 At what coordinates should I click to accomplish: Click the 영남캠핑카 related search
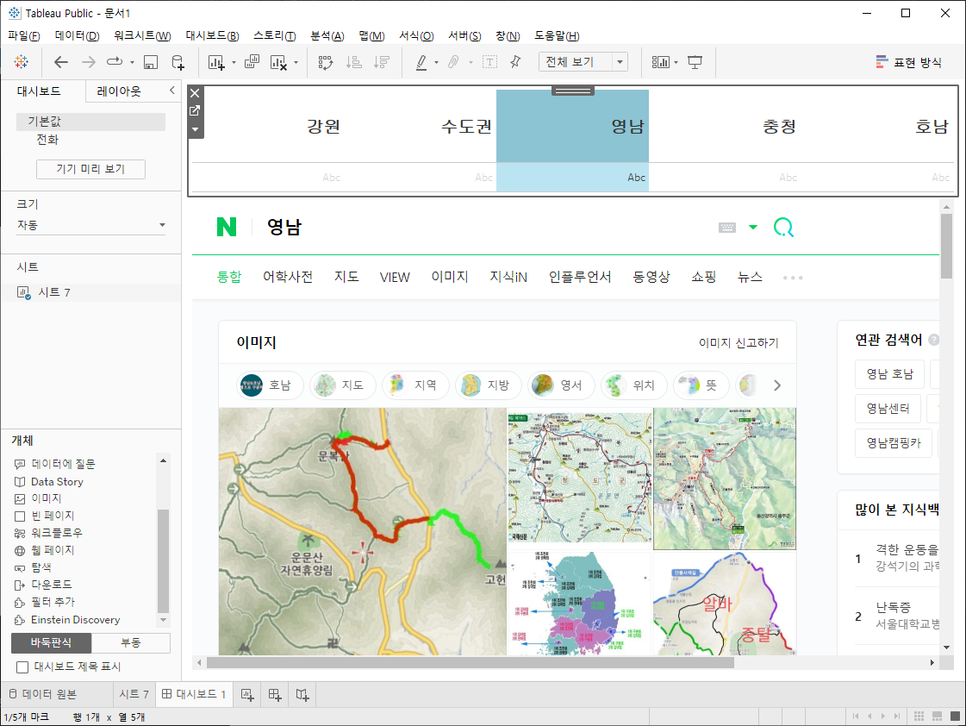pyautogui.click(x=894, y=442)
